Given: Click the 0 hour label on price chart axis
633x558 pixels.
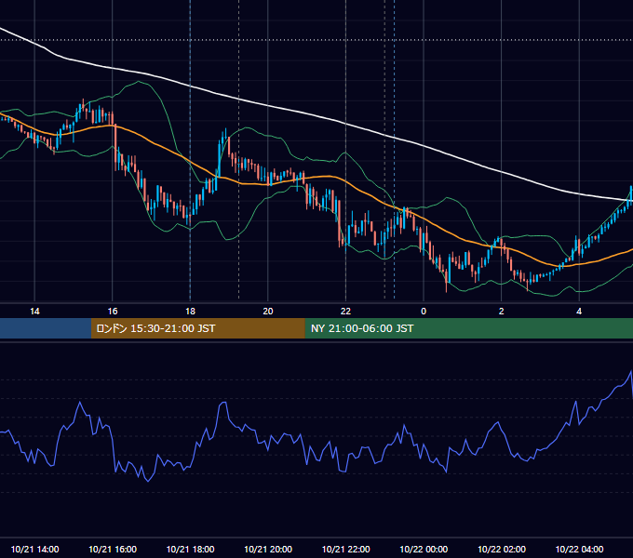Looking at the screenshot, I should point(424,312).
